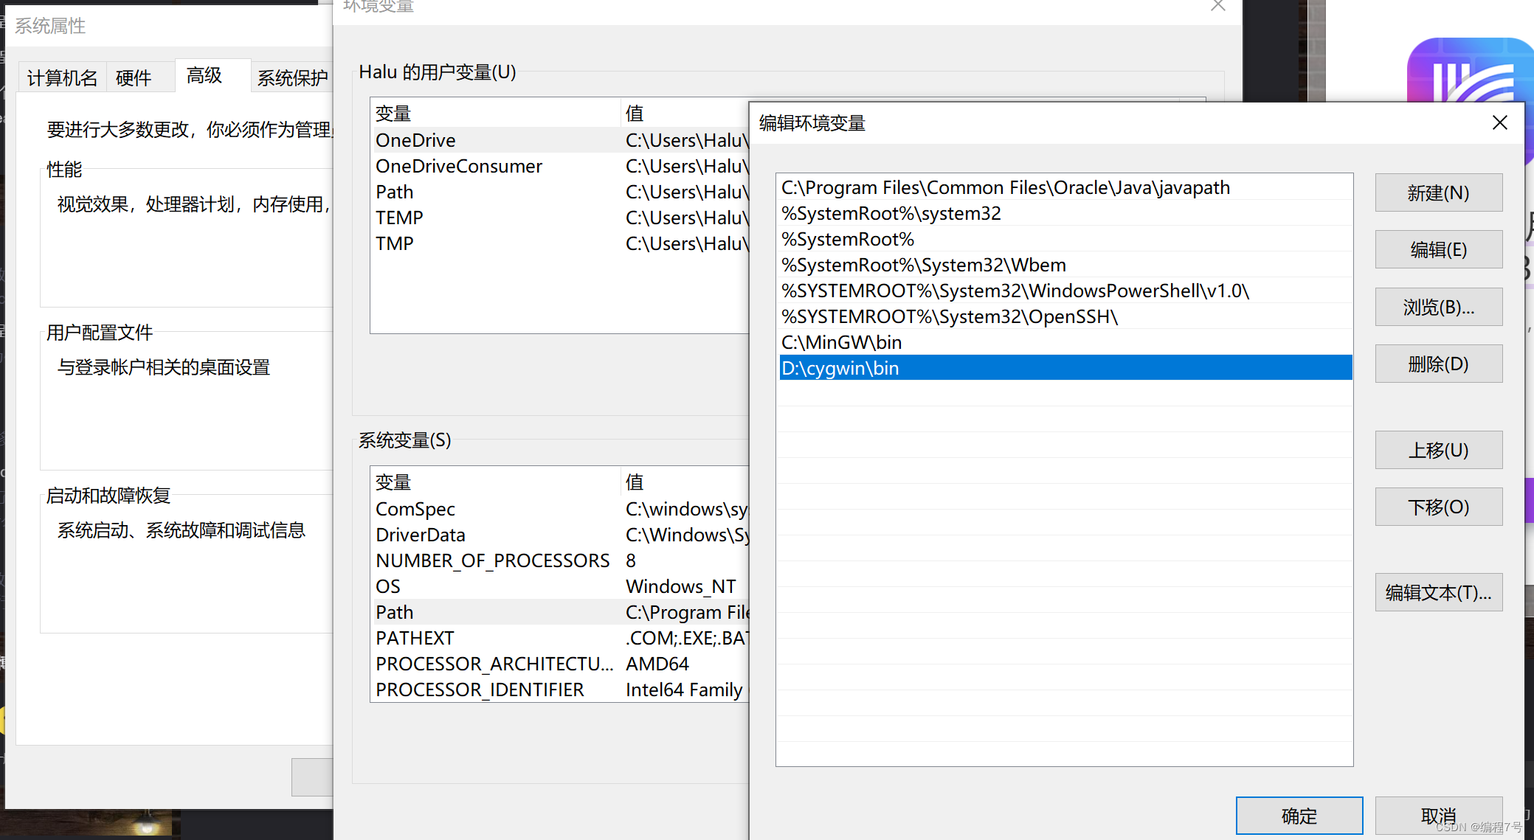Viewport: 1534px width, 840px height.
Task: Close the 环境变量 window
Action: pyautogui.click(x=1218, y=6)
